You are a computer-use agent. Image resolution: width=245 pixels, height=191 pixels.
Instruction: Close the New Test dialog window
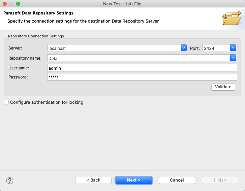(x=5, y=4)
